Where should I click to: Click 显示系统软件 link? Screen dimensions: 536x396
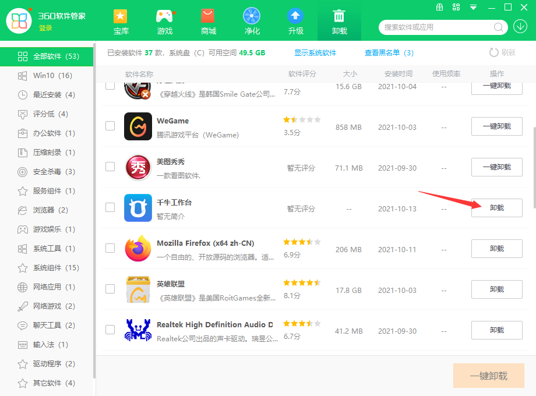point(315,52)
